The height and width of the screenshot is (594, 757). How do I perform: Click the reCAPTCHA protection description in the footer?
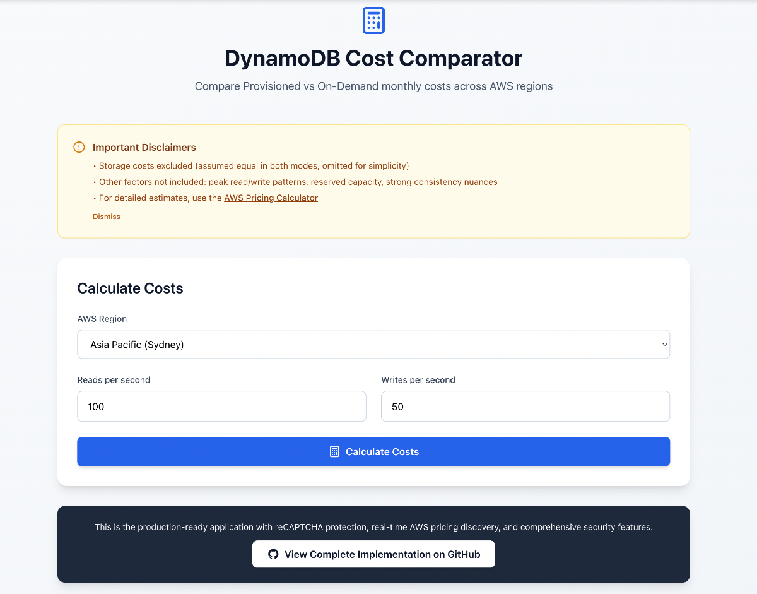(373, 527)
